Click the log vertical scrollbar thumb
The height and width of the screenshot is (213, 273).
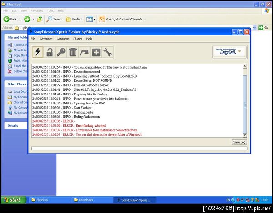(x=245, y=104)
